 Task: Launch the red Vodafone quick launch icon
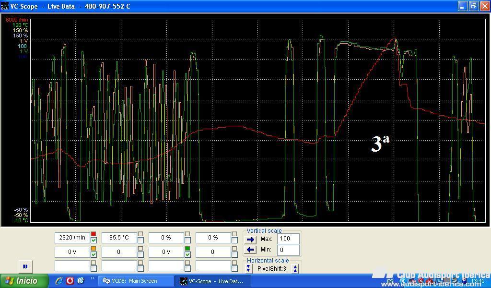tap(70, 281)
